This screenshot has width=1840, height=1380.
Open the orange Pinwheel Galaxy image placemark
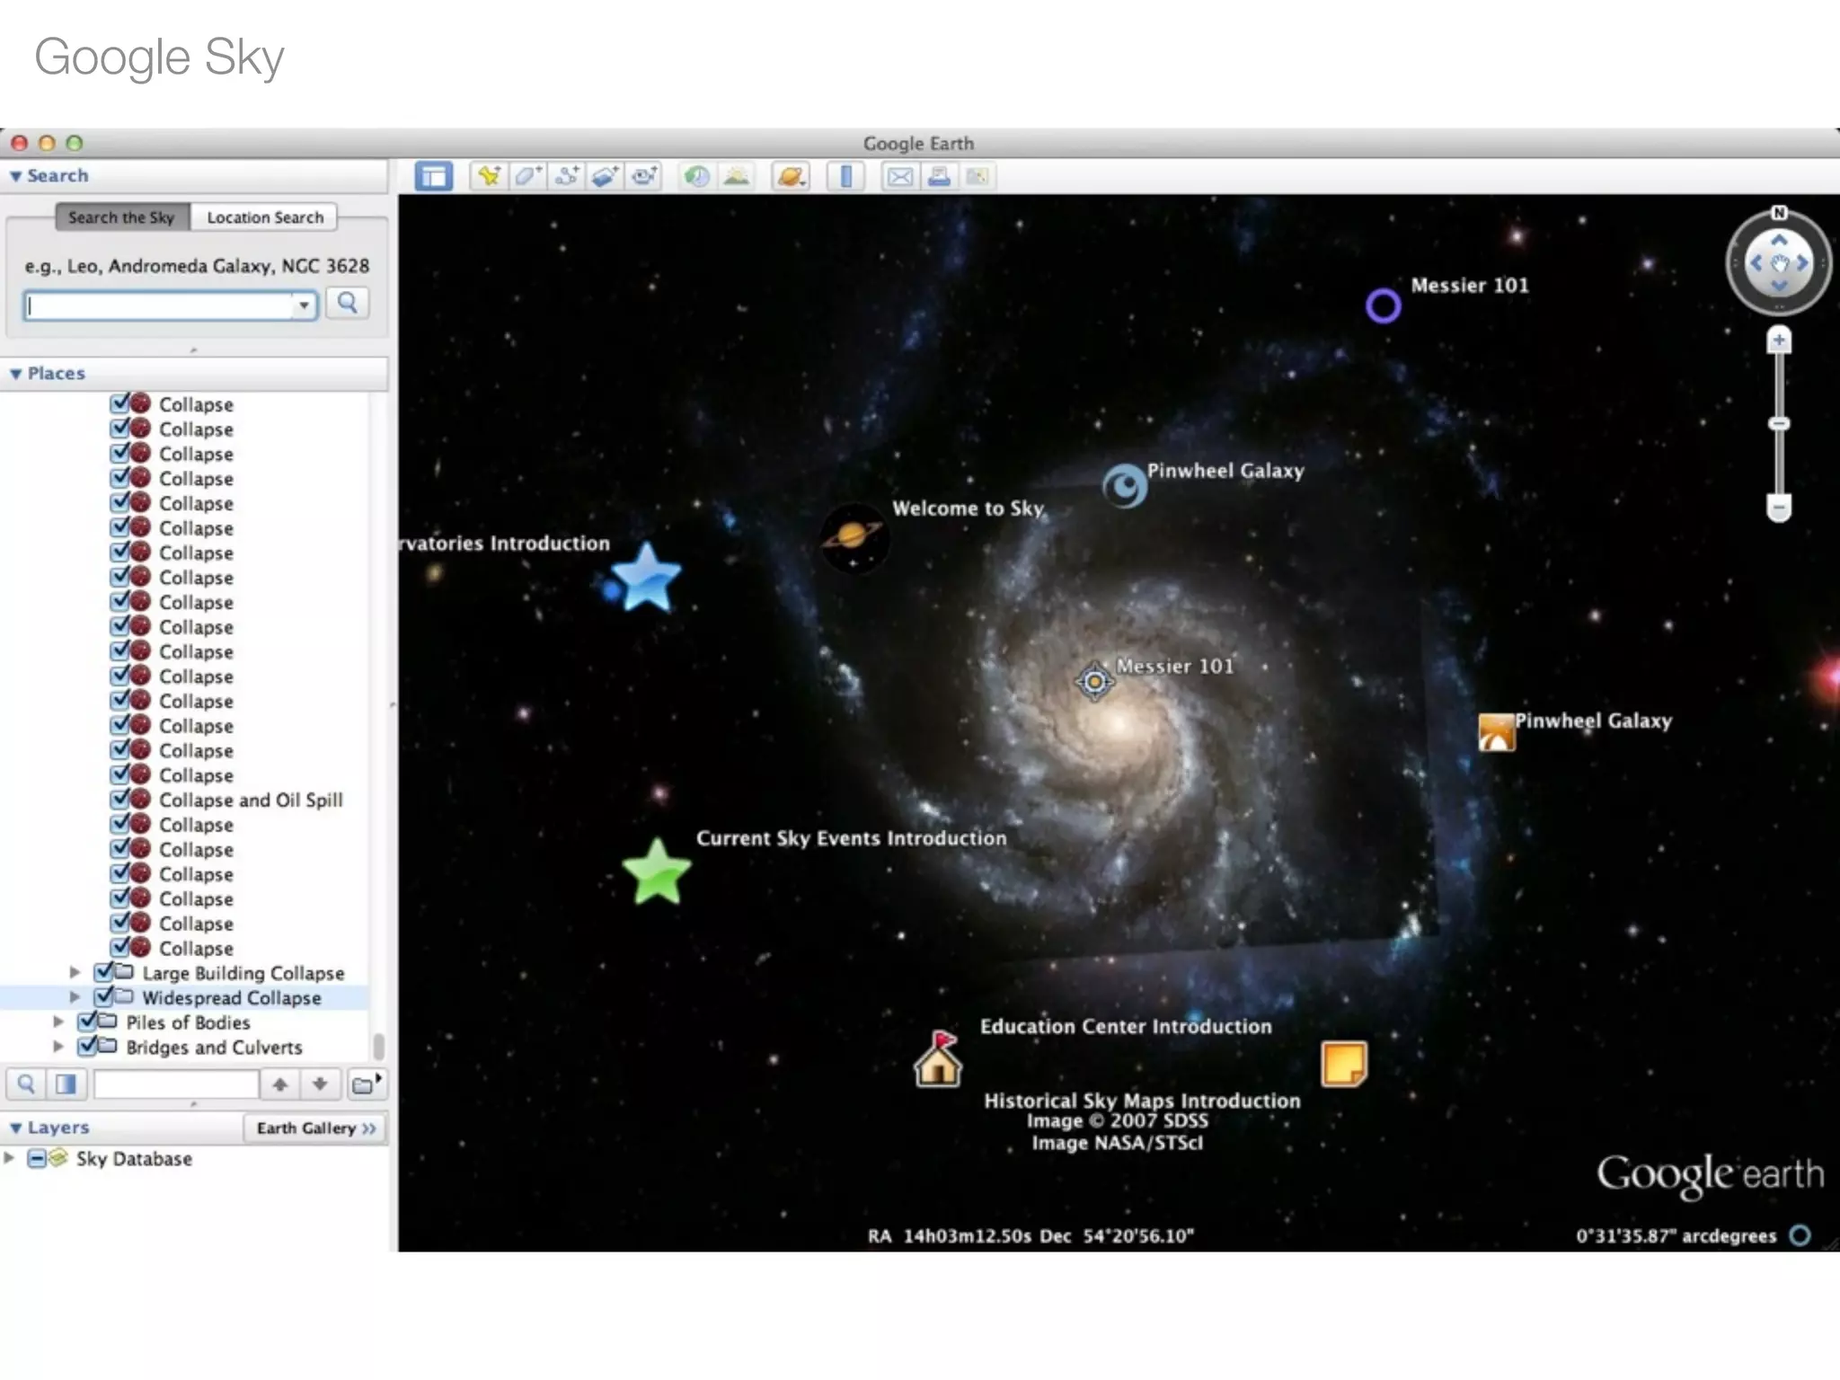1497,732
